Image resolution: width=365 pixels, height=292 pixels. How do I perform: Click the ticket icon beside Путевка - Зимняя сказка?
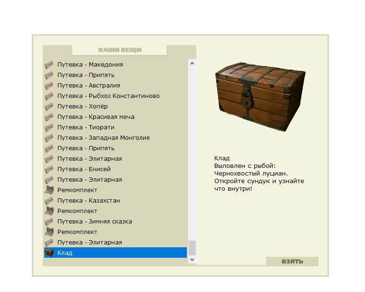[49, 222]
